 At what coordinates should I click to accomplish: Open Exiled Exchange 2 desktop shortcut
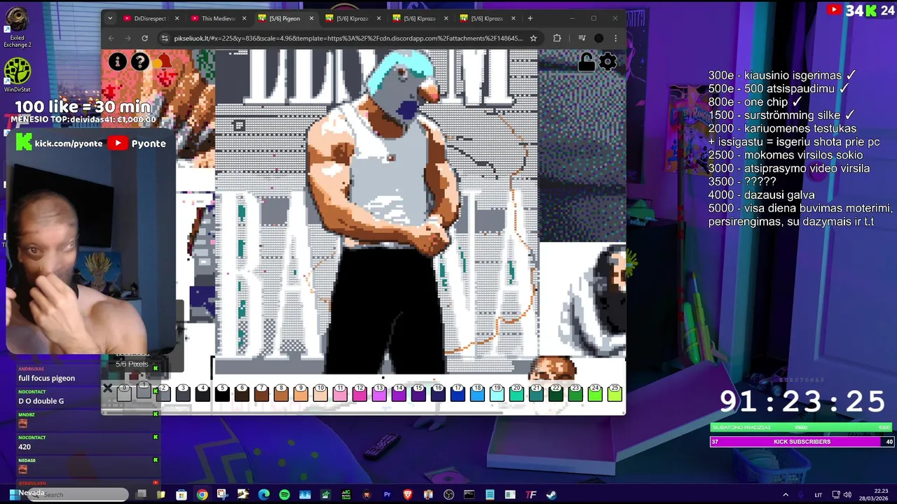coord(17,28)
